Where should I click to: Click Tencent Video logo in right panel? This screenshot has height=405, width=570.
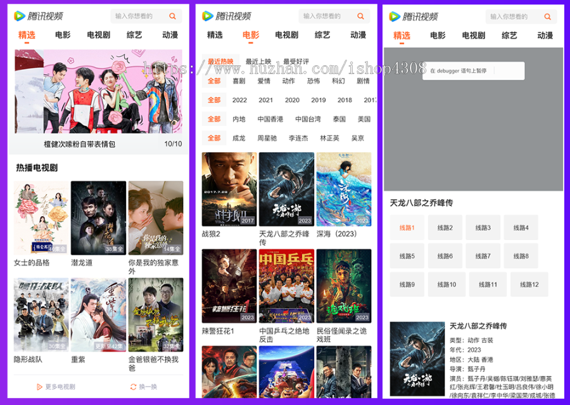pyautogui.click(x=414, y=16)
